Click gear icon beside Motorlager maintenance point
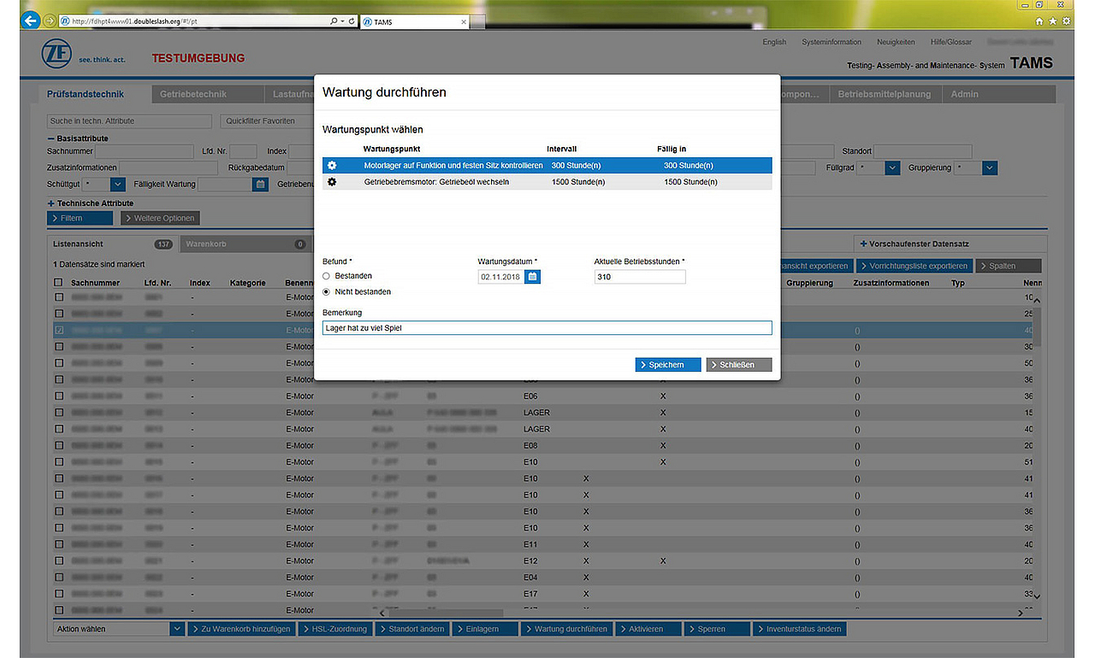The height and width of the screenshot is (658, 1095). tap(332, 166)
